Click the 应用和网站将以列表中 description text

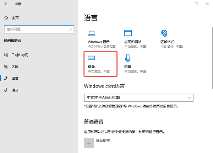tap(124, 132)
